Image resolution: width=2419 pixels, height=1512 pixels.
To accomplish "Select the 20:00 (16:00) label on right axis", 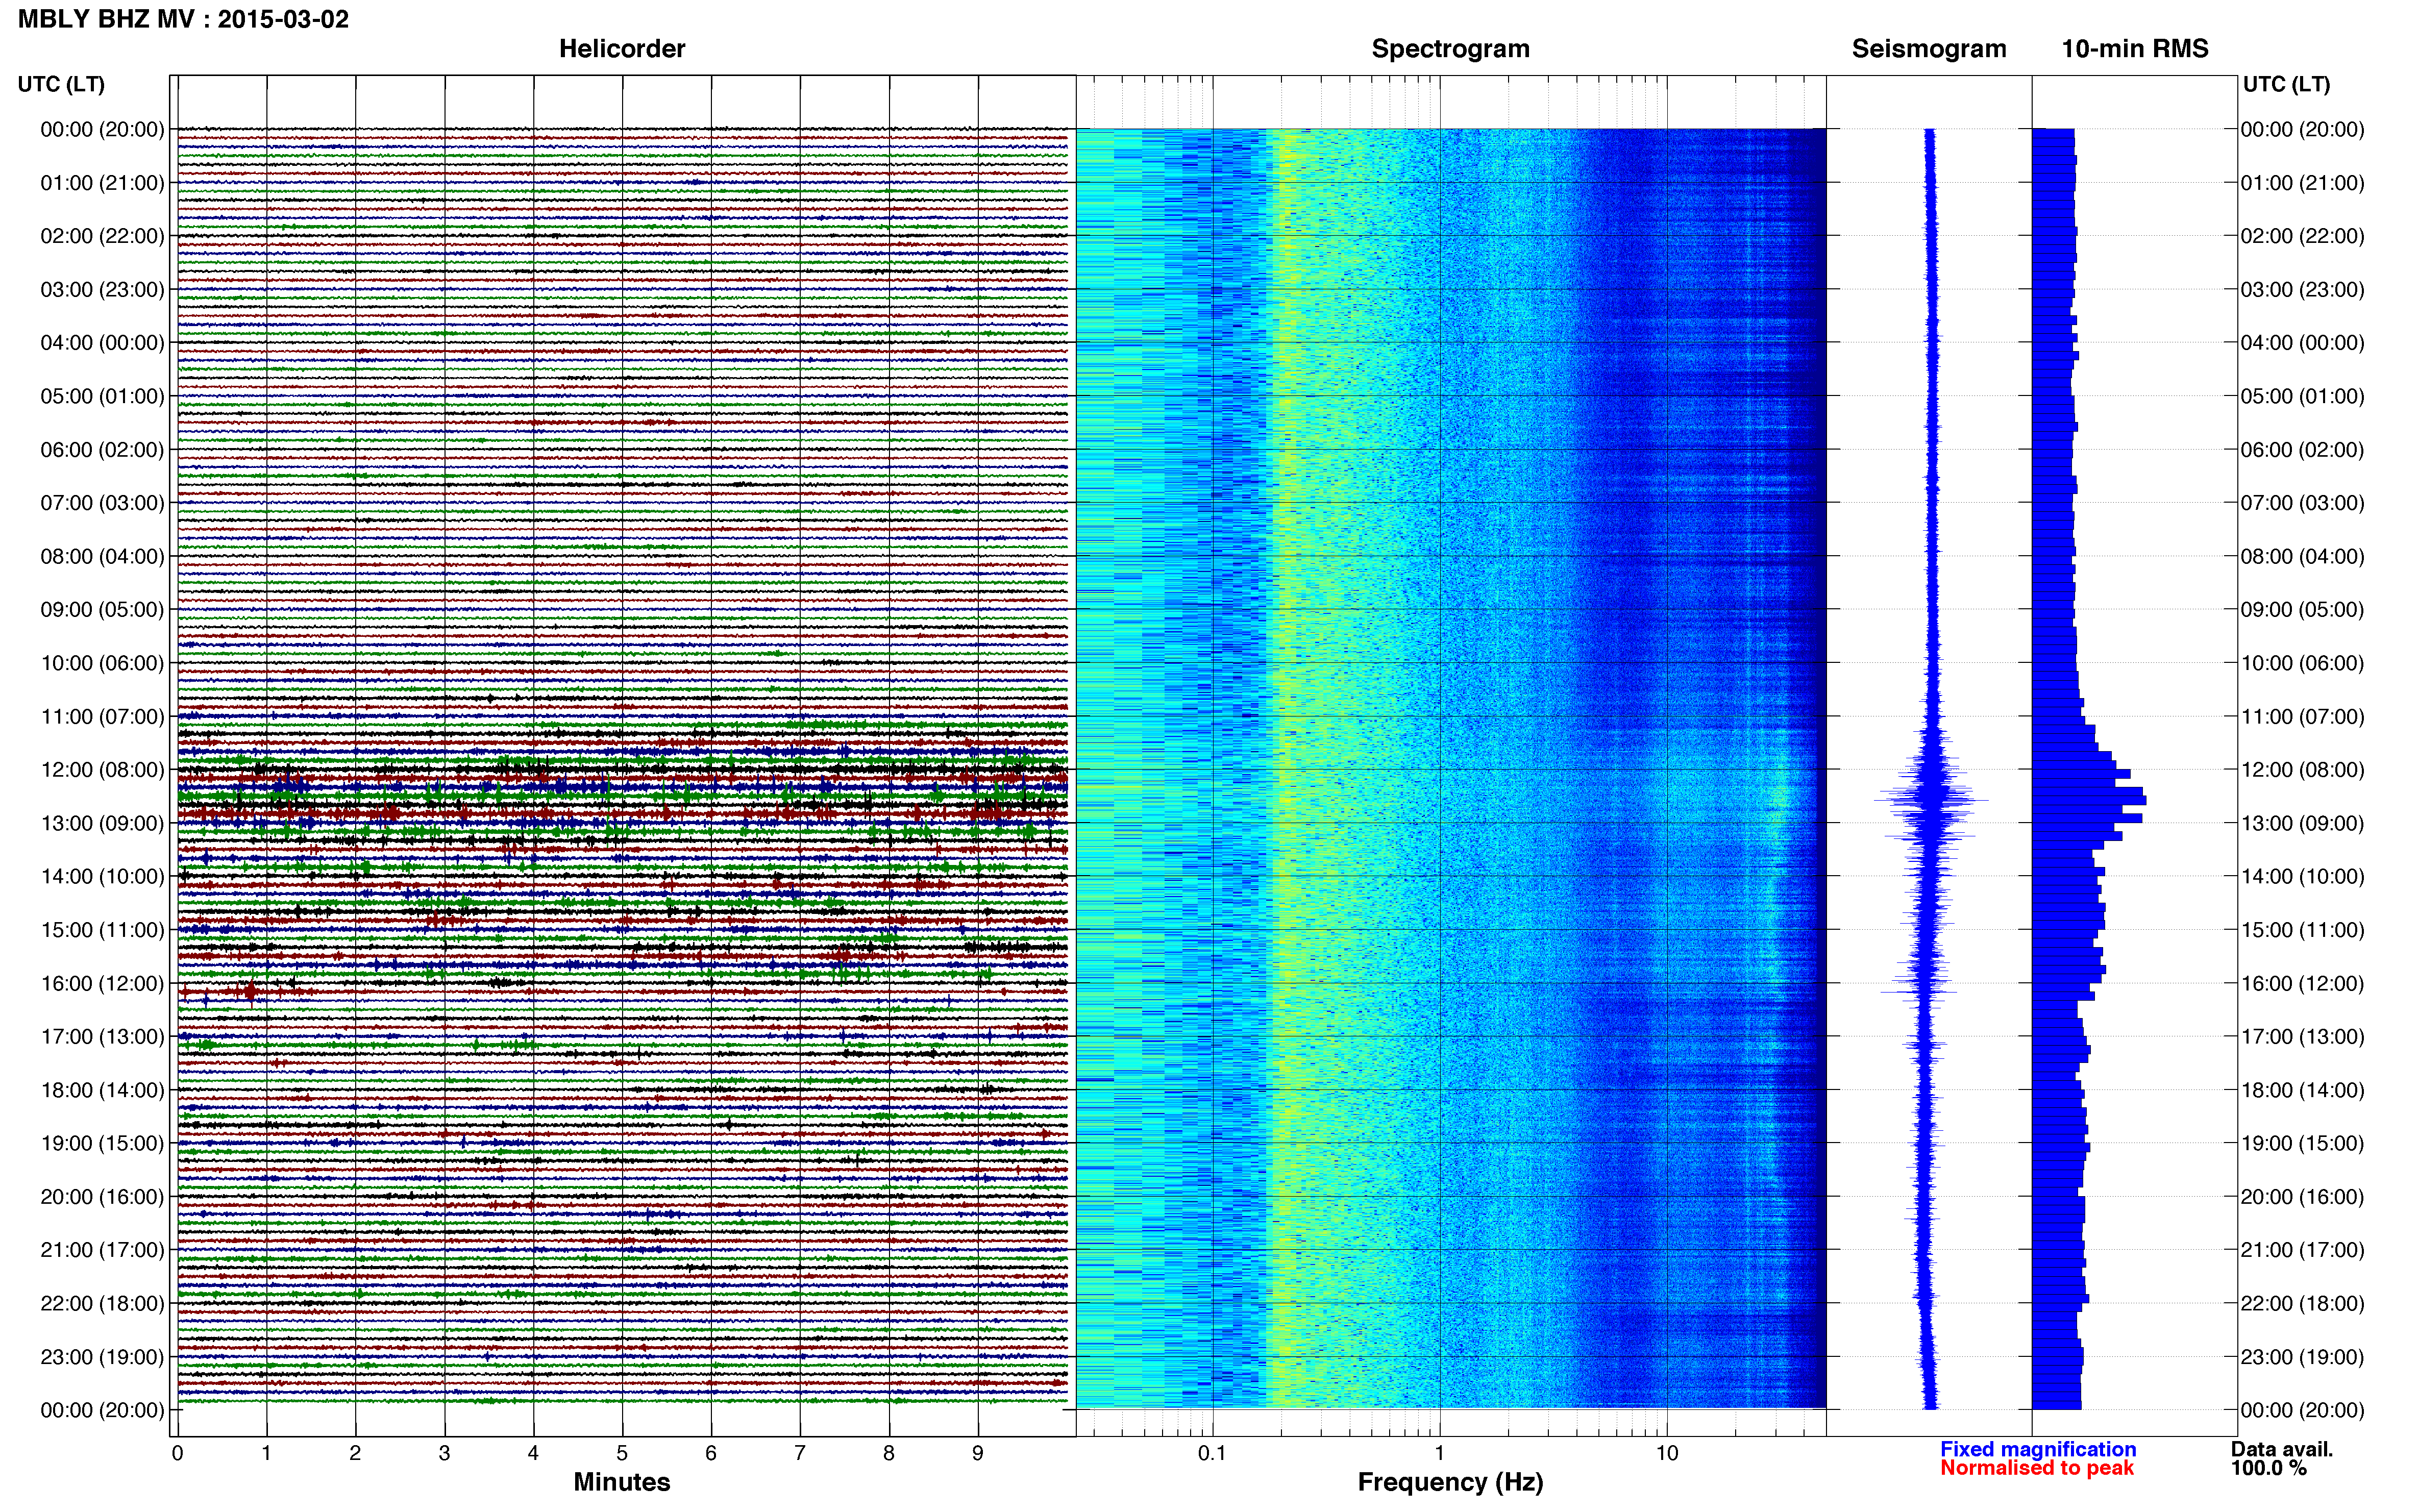I will [x=2302, y=1197].
